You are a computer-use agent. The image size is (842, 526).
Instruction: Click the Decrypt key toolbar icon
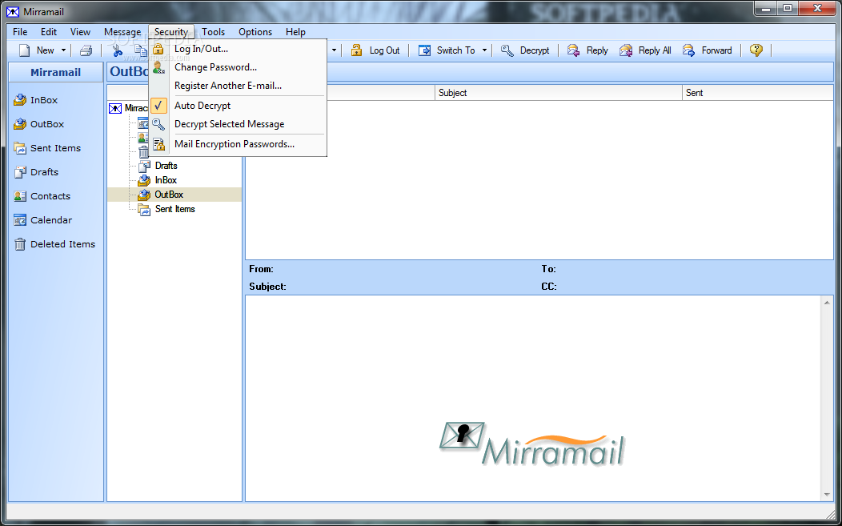507,50
